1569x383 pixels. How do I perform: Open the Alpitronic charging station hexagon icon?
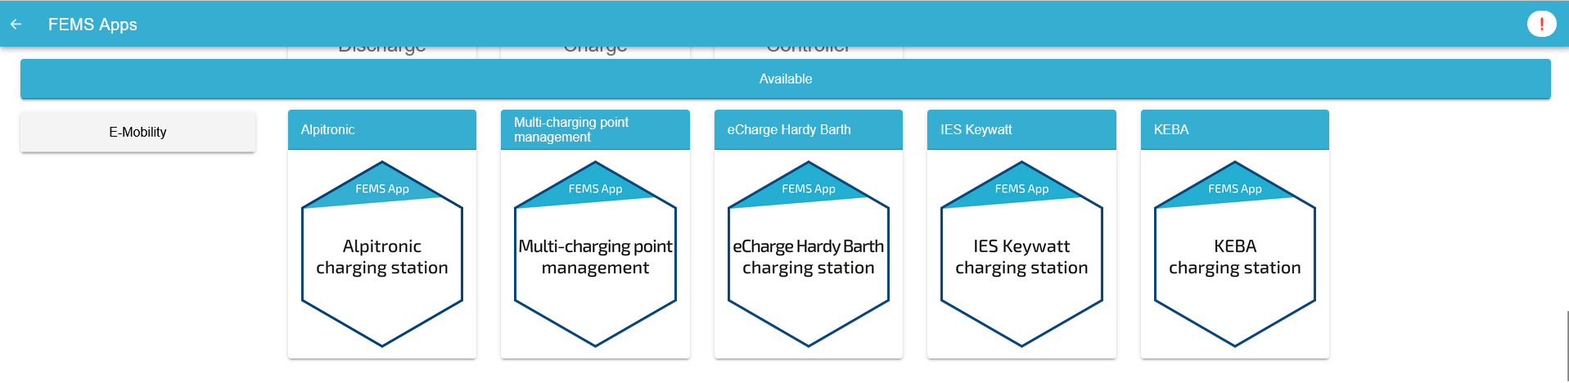click(382, 255)
